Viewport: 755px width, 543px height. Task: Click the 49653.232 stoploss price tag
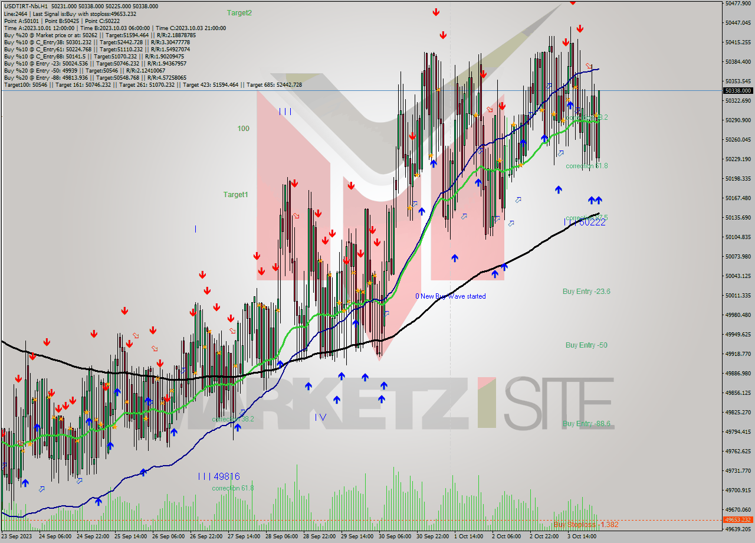(x=738, y=520)
